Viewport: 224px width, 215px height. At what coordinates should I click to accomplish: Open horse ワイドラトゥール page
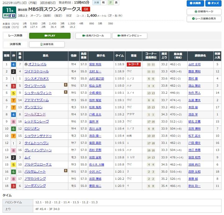pyautogui.click(x=37, y=71)
